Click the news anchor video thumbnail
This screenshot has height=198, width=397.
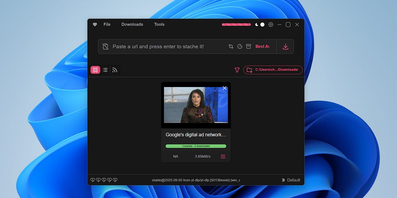pyautogui.click(x=196, y=105)
